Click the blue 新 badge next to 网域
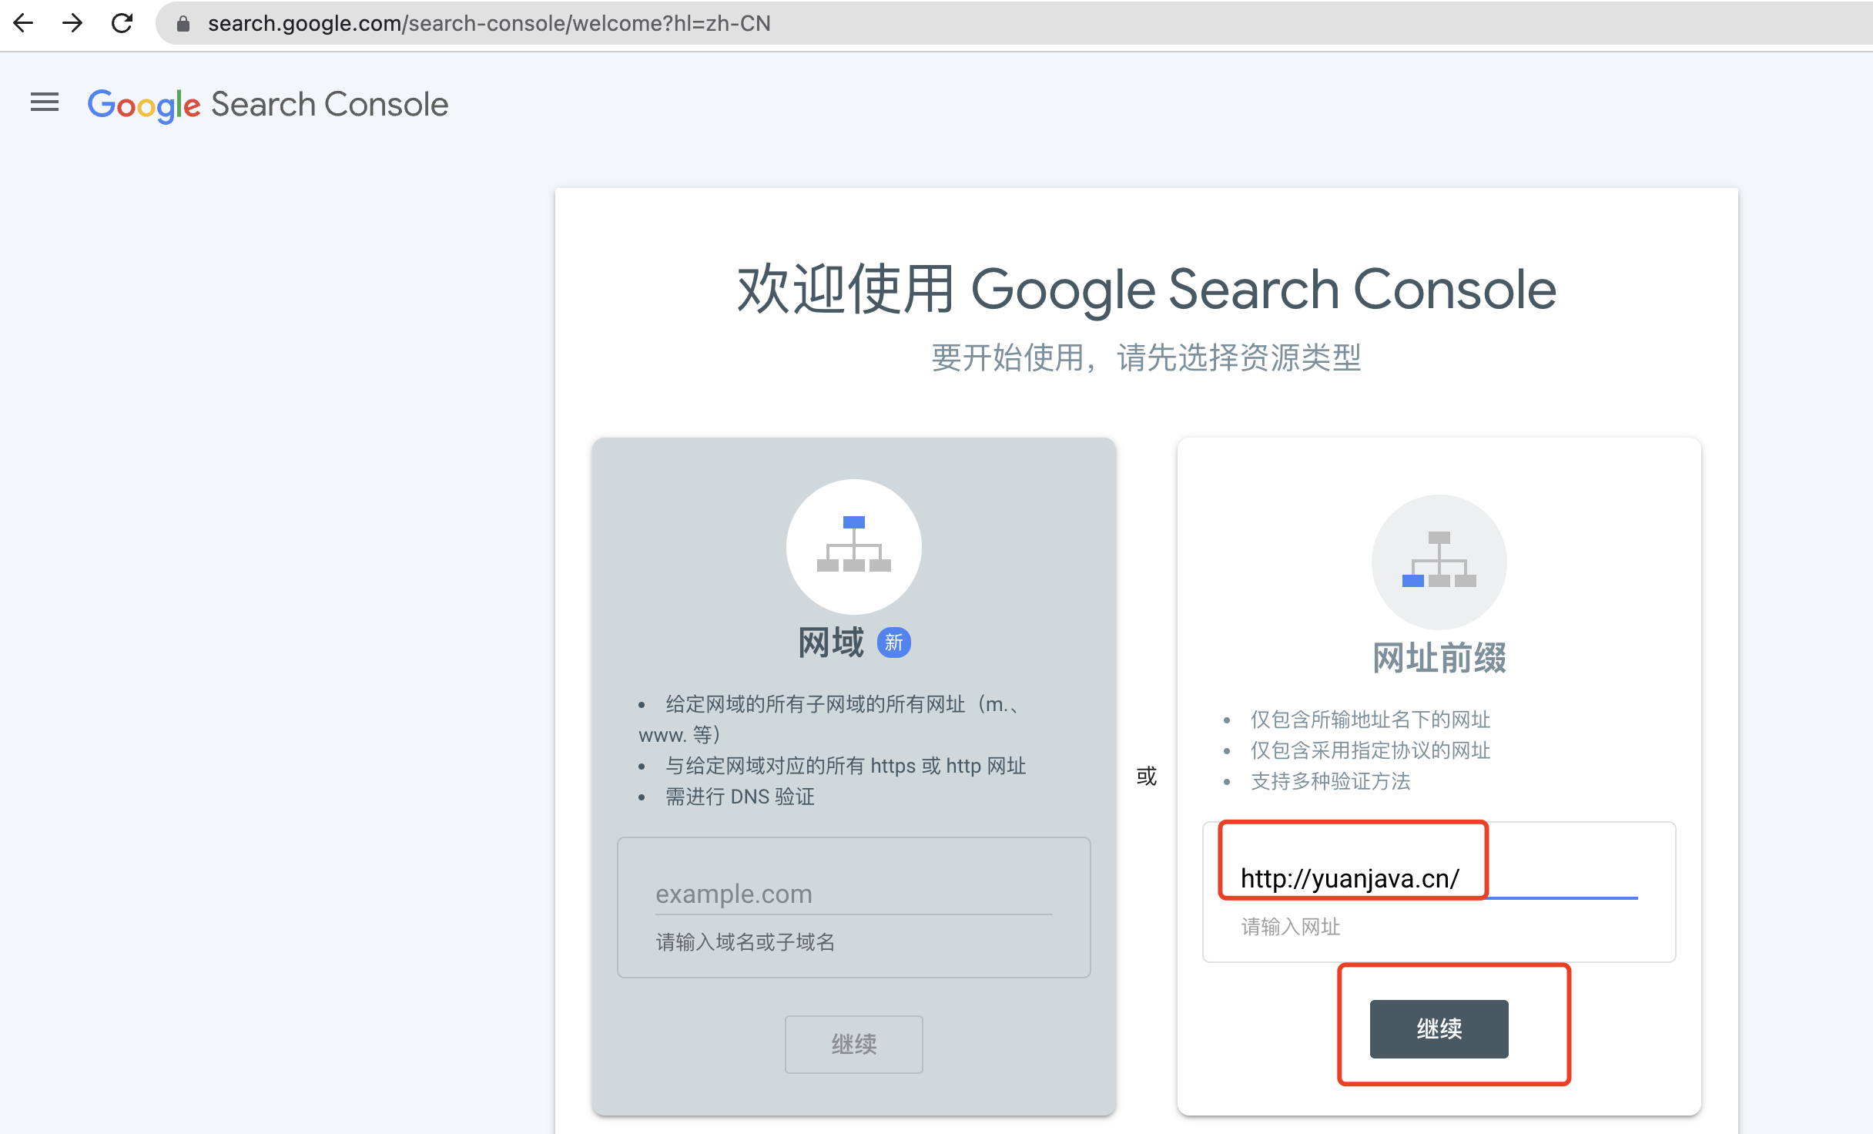Screen dimensions: 1873x1134 tap(893, 642)
